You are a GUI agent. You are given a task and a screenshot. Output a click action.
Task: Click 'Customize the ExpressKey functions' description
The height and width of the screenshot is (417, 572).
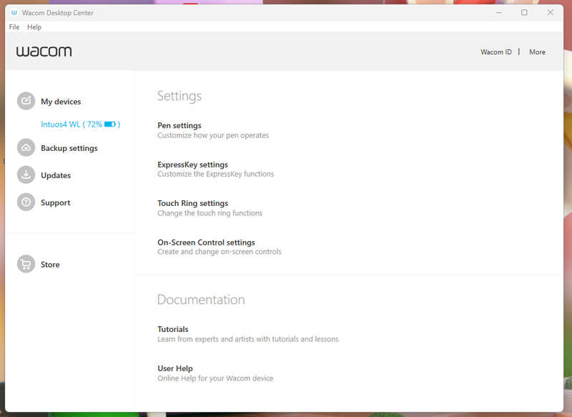tap(216, 174)
